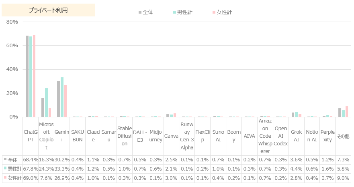Click the Perplexity column header label

327,136
